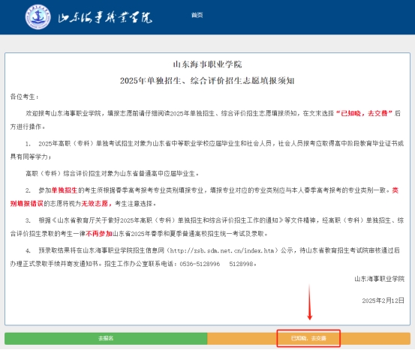Click the red 不再参加 text in item 3
Viewport: 415px width, 350px height.
pyautogui.click(x=99, y=233)
